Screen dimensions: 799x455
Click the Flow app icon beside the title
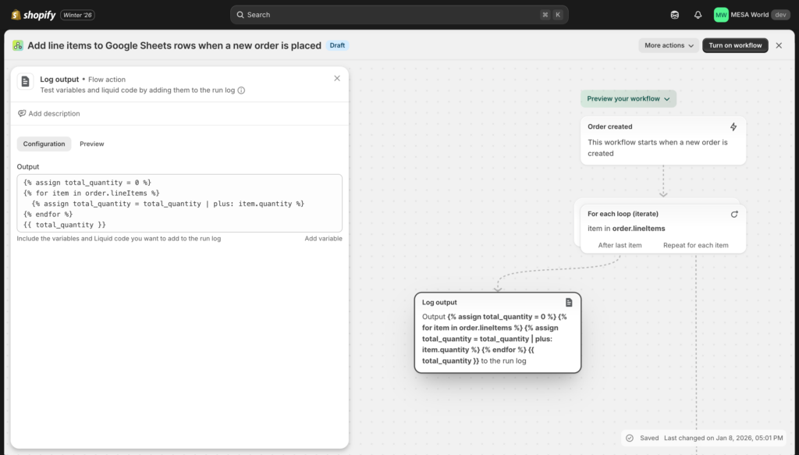[18, 45]
